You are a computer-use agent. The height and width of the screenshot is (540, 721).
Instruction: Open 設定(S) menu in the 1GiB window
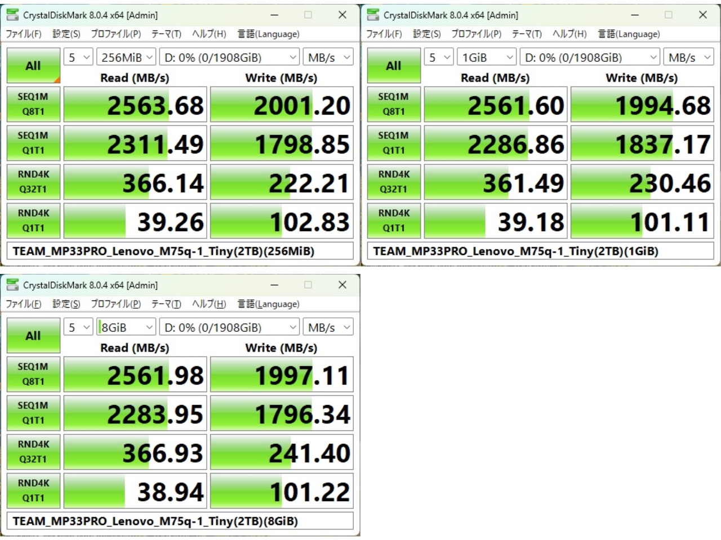427,34
